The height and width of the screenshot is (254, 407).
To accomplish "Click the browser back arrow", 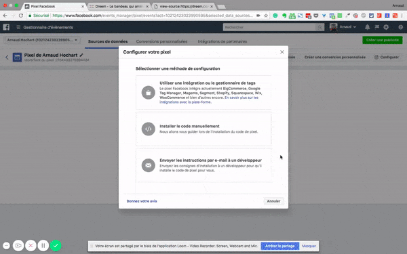I will pos(5,16).
